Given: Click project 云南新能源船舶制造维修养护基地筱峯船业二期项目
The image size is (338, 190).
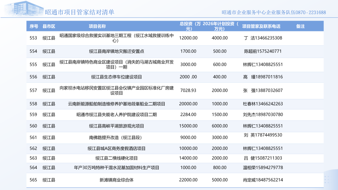Looking at the screenshot, I should tap(117, 104).
